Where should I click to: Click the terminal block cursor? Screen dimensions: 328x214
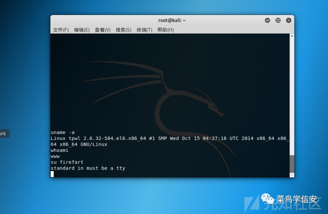pyautogui.click(x=52, y=174)
